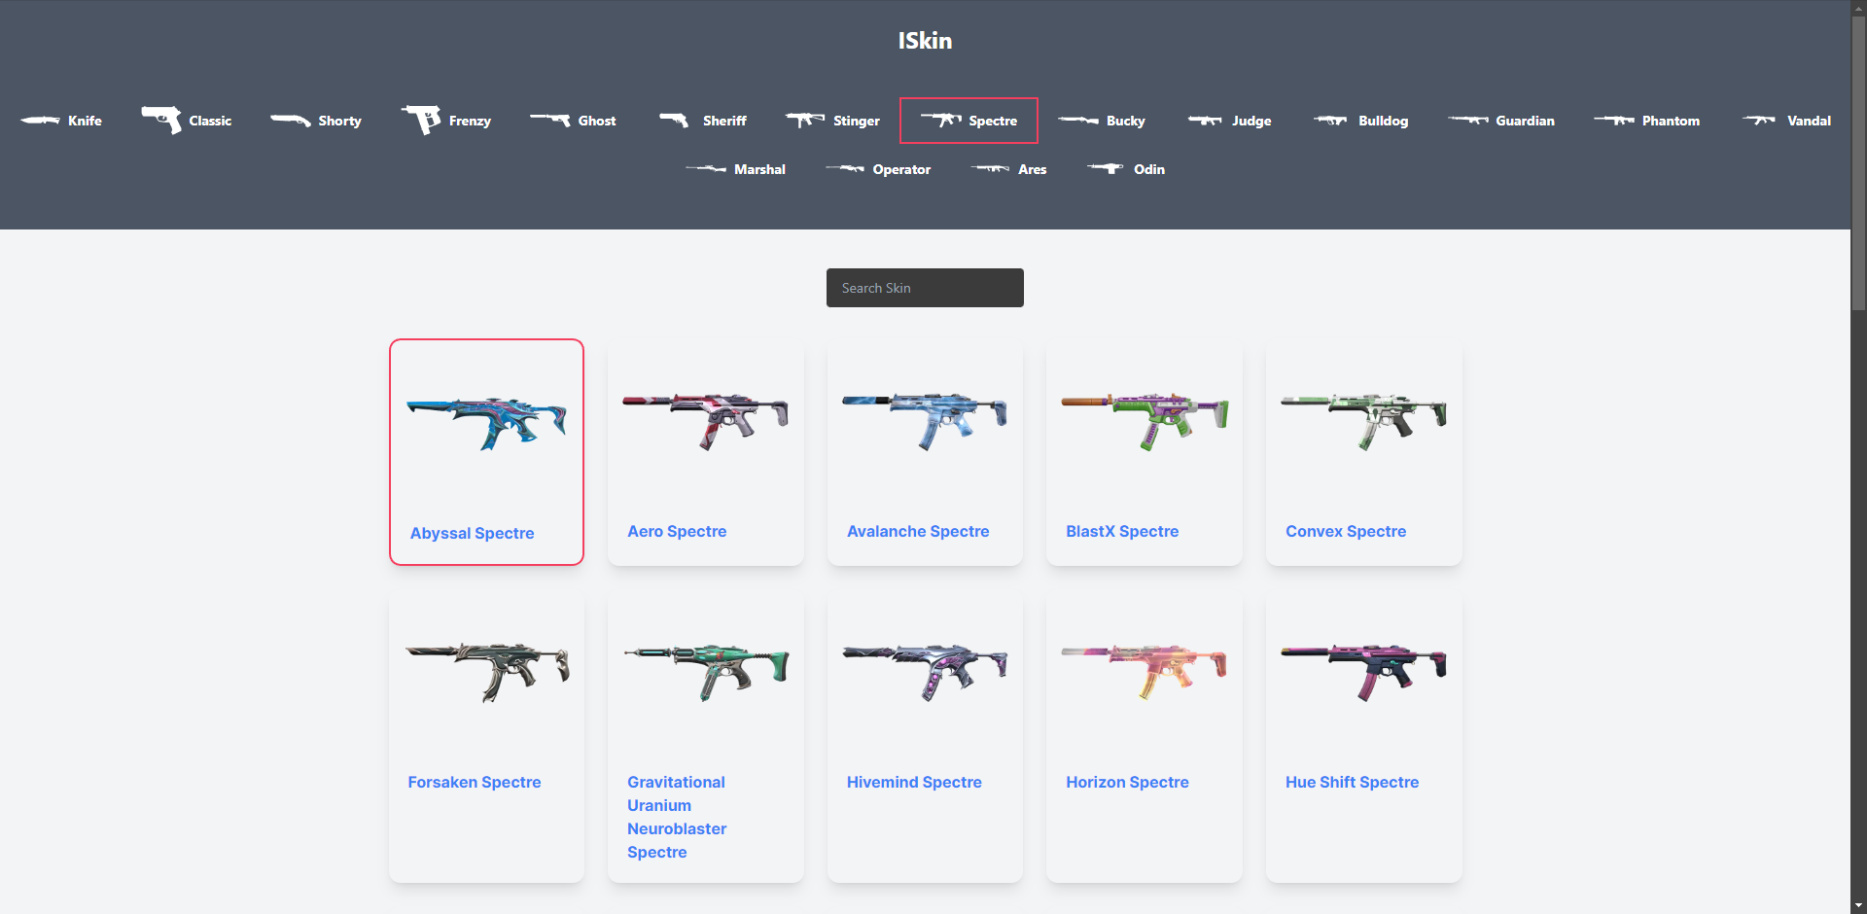
Task: Click the Classic pistol icon
Action: tap(161, 120)
